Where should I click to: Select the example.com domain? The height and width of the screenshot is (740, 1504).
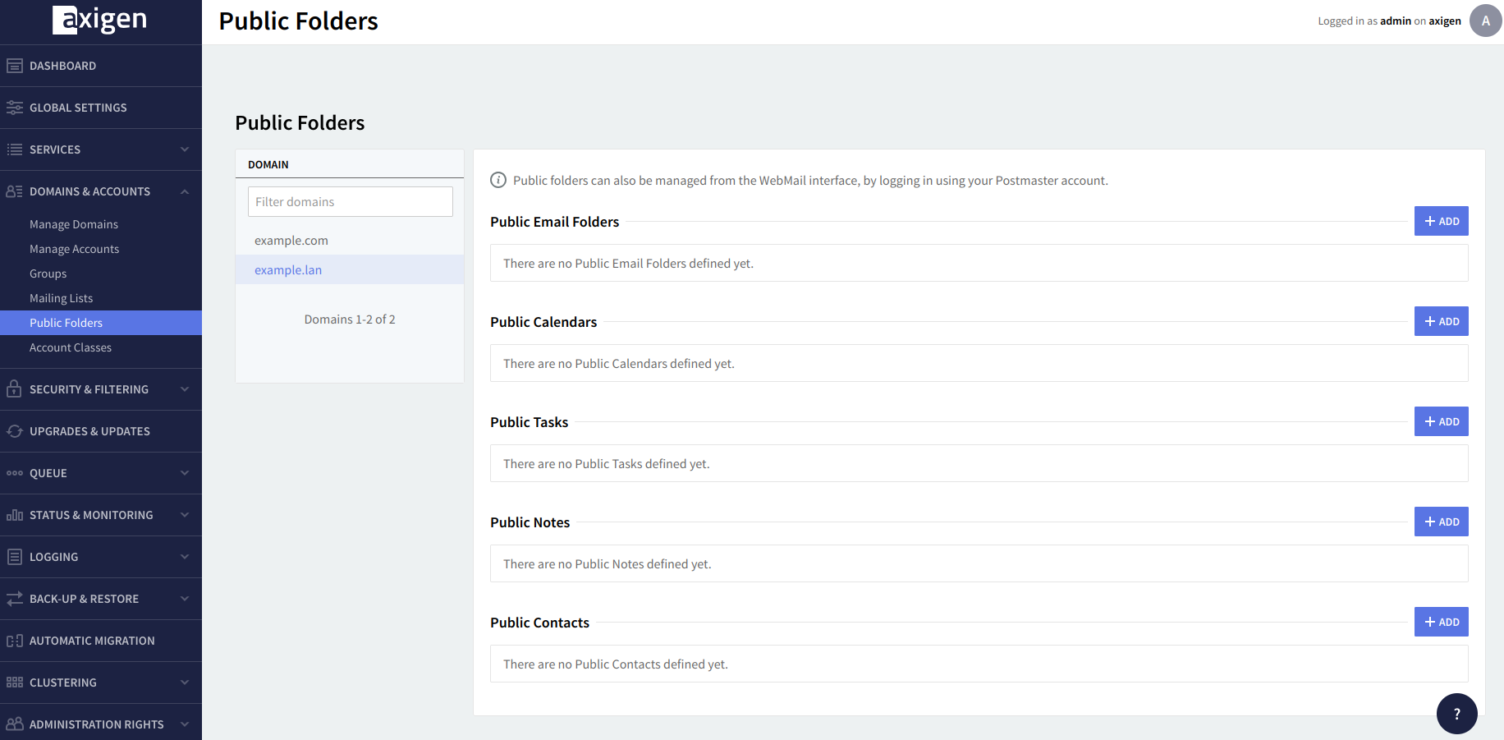pyautogui.click(x=291, y=241)
